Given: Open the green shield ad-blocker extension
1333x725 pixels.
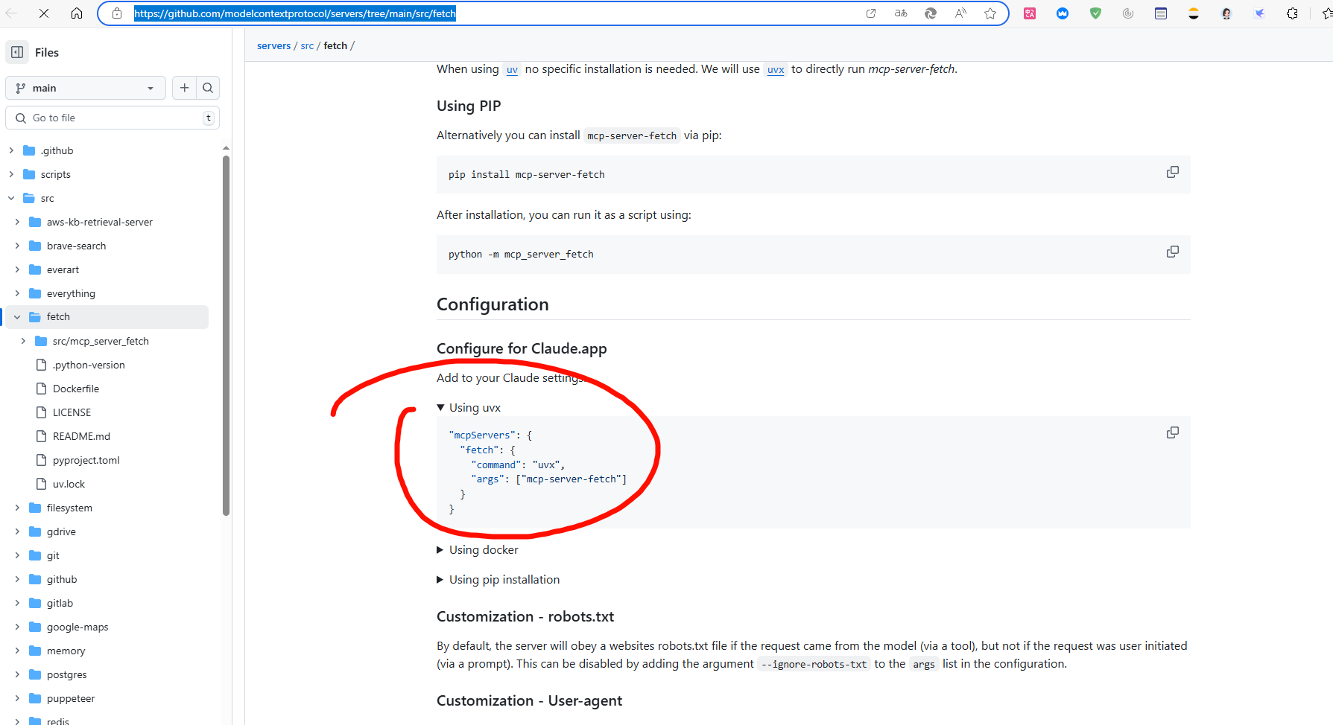Looking at the screenshot, I should (1095, 13).
